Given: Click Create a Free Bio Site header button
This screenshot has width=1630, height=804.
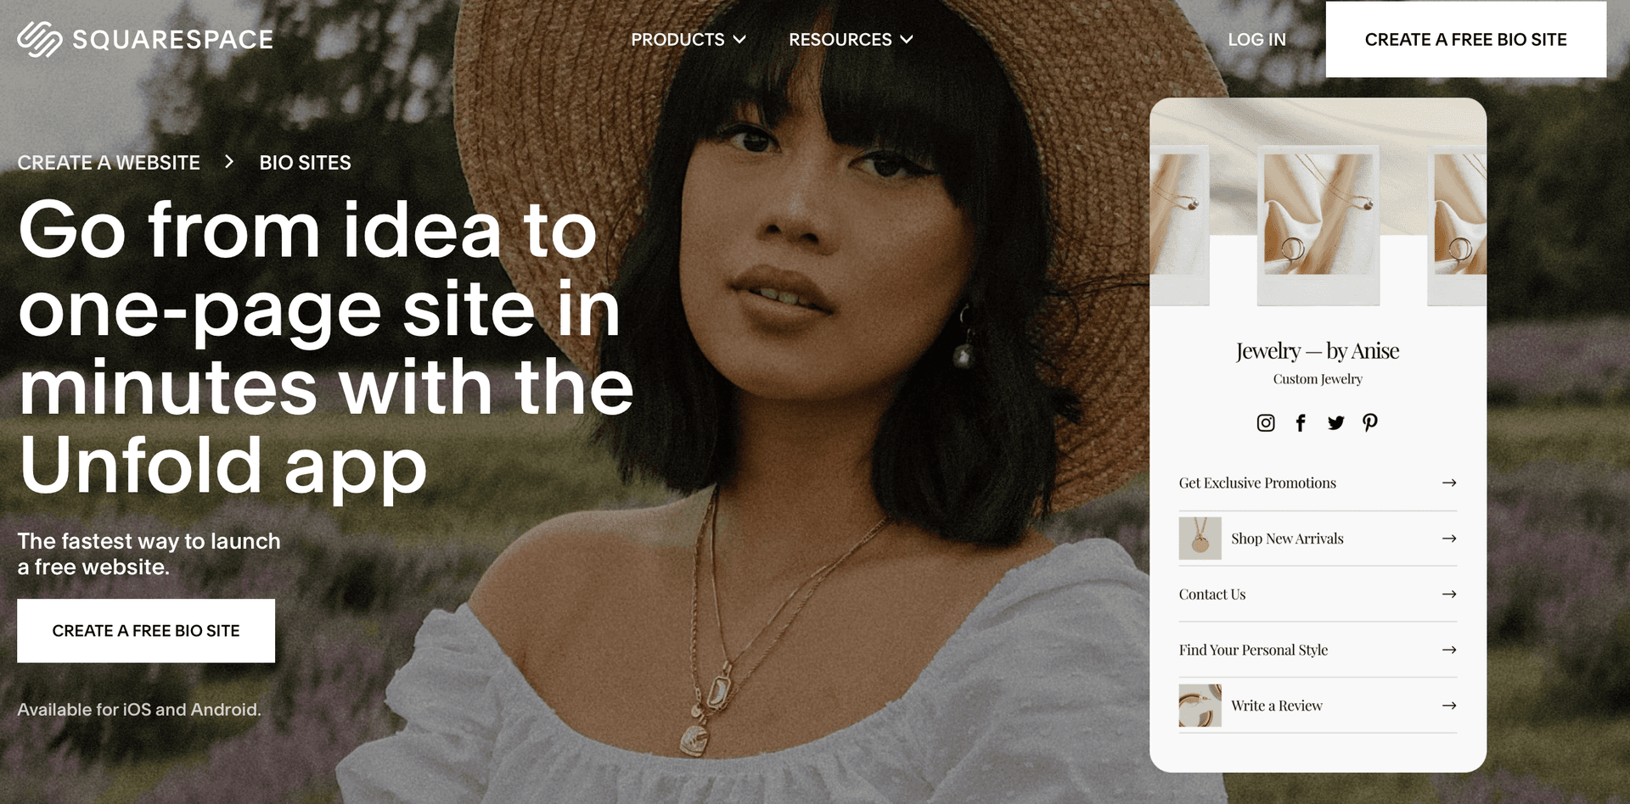Looking at the screenshot, I should (1465, 39).
